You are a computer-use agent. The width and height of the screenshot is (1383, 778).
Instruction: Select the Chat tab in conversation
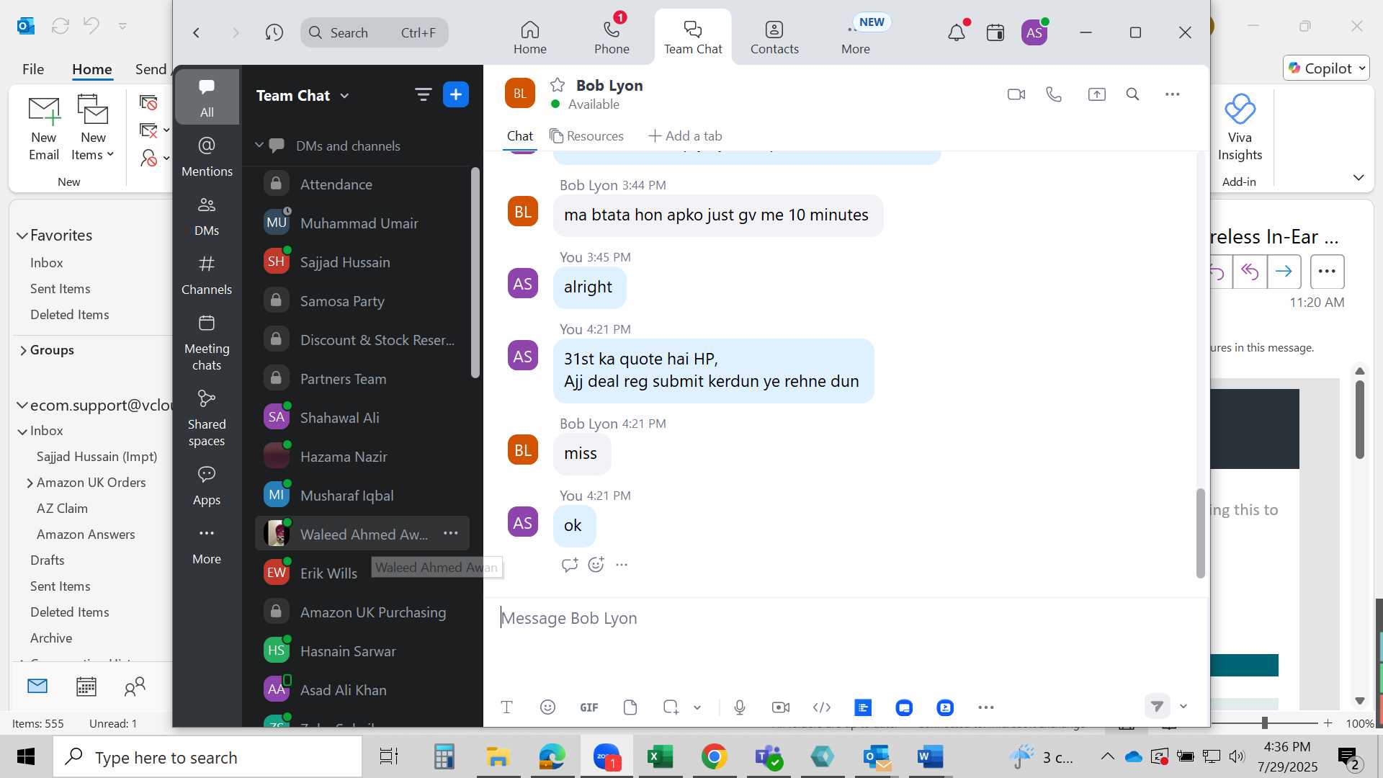[x=519, y=136]
